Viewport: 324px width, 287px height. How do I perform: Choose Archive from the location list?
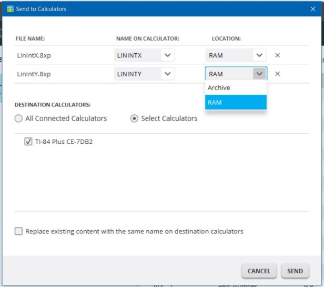point(236,88)
